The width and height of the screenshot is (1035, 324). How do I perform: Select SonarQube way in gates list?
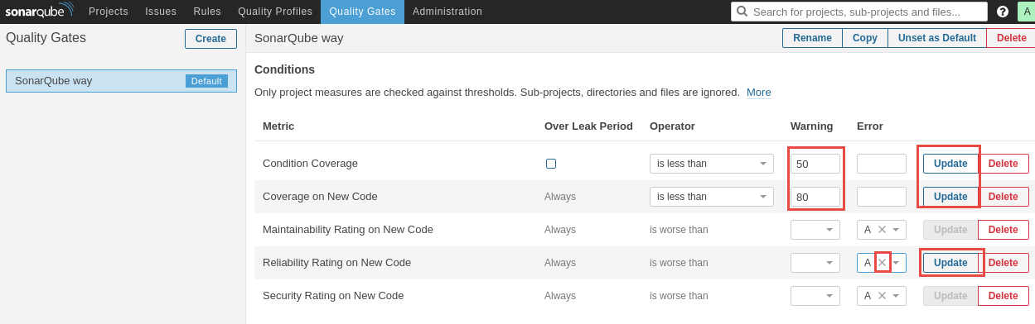pyautogui.click(x=121, y=81)
